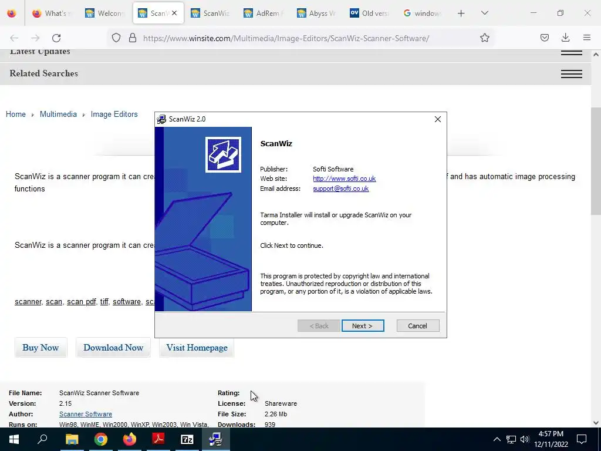Click the Shareware license text
This screenshot has width=601, height=451.
coord(281,403)
